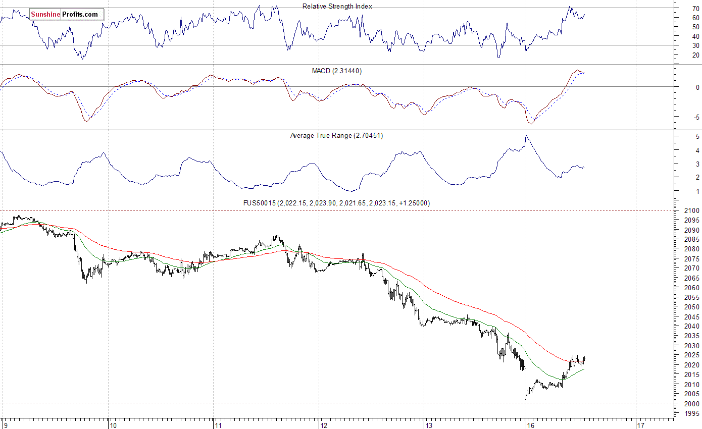The width and height of the screenshot is (702, 429).
Task: Click date label 10 on time axis
Action: click(x=114, y=425)
